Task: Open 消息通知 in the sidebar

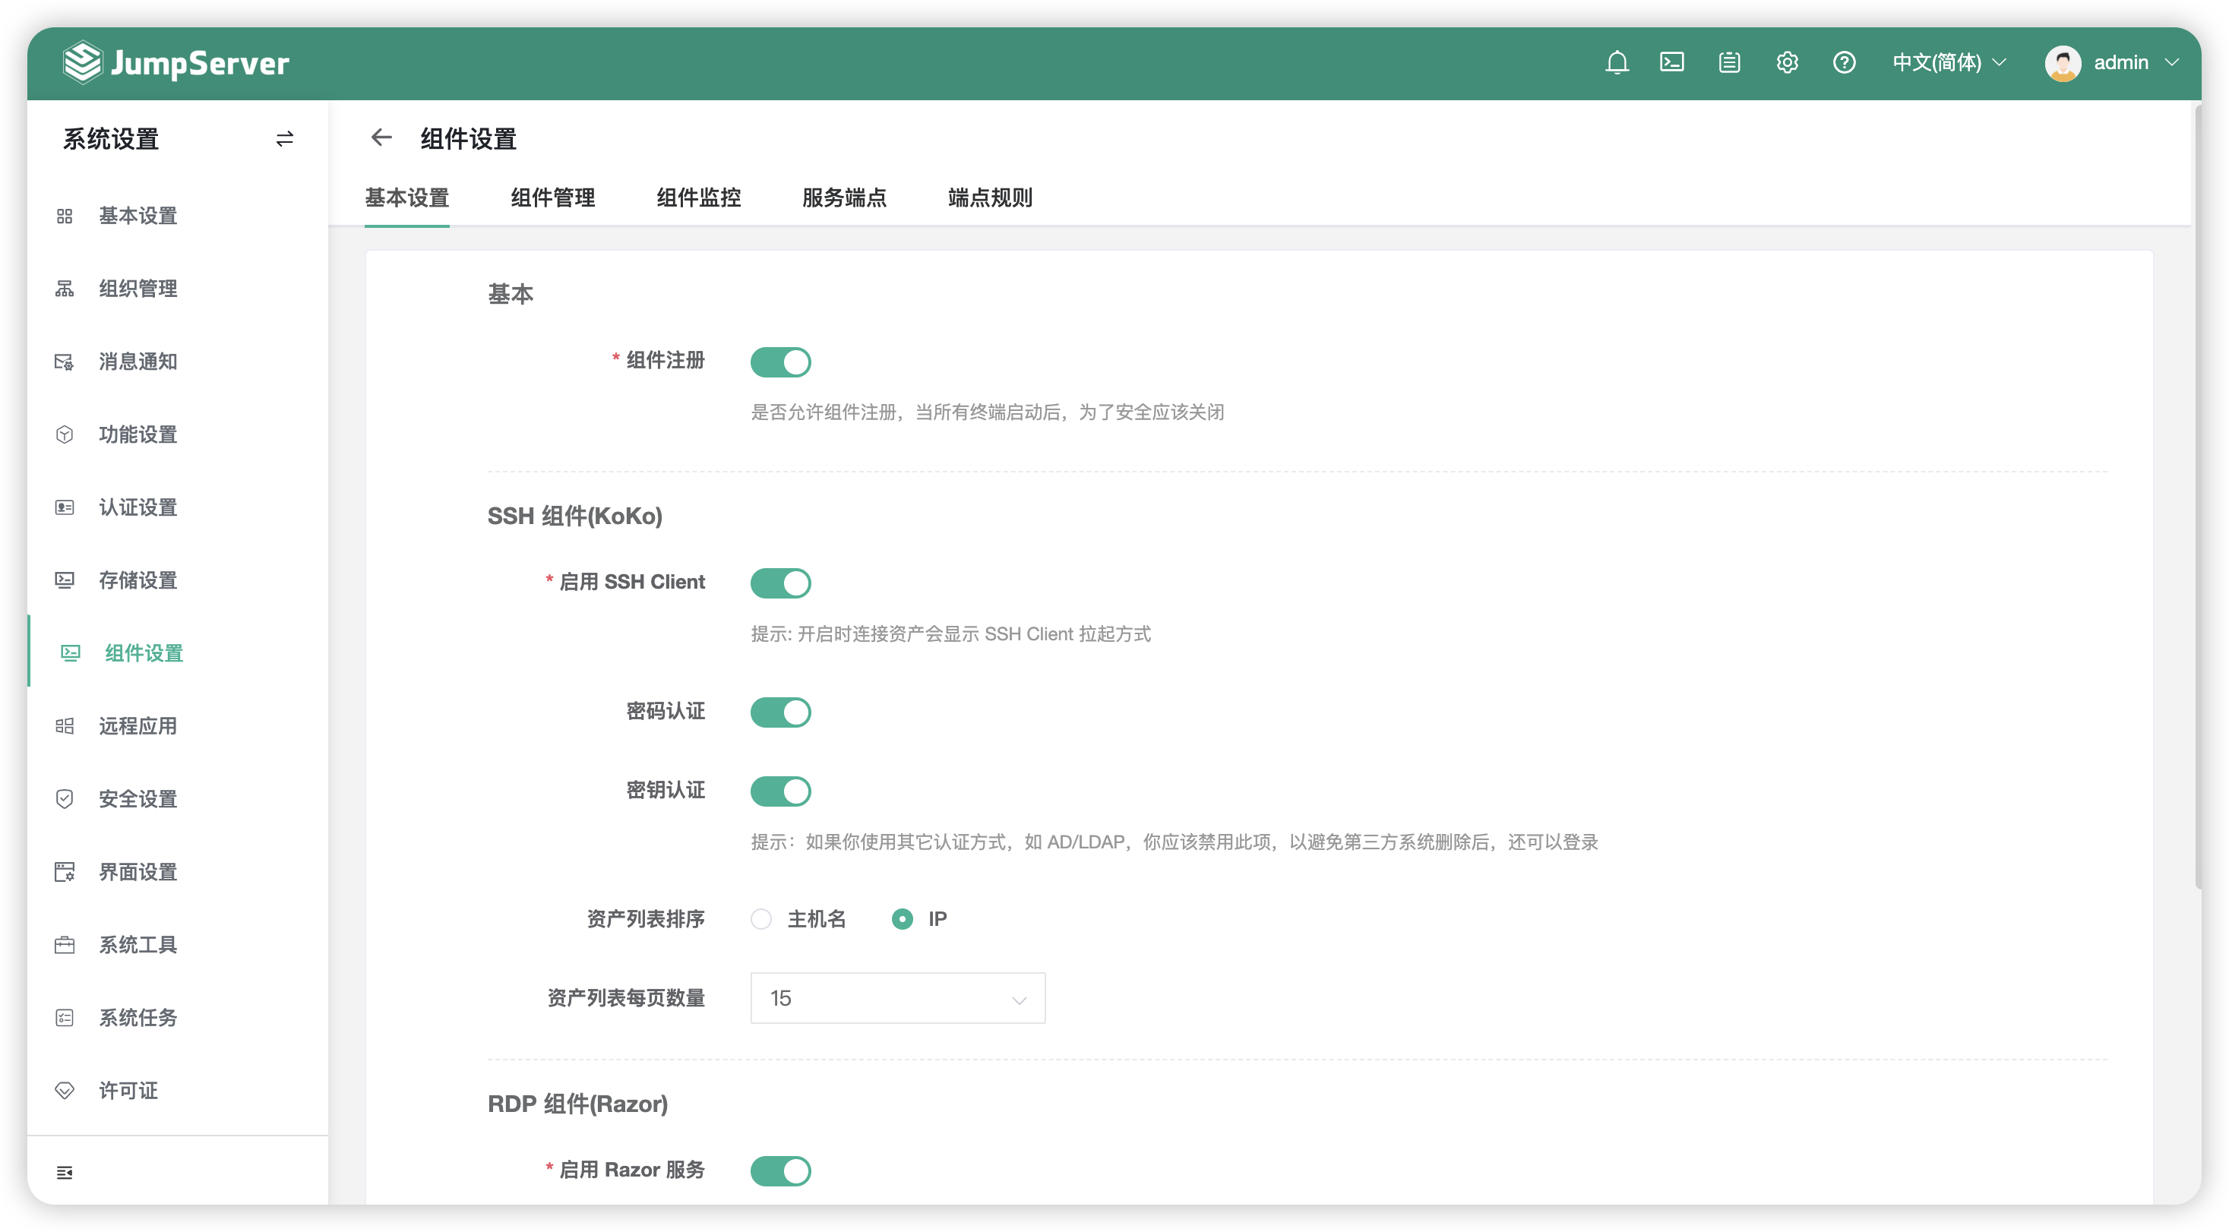Action: tap(177, 361)
